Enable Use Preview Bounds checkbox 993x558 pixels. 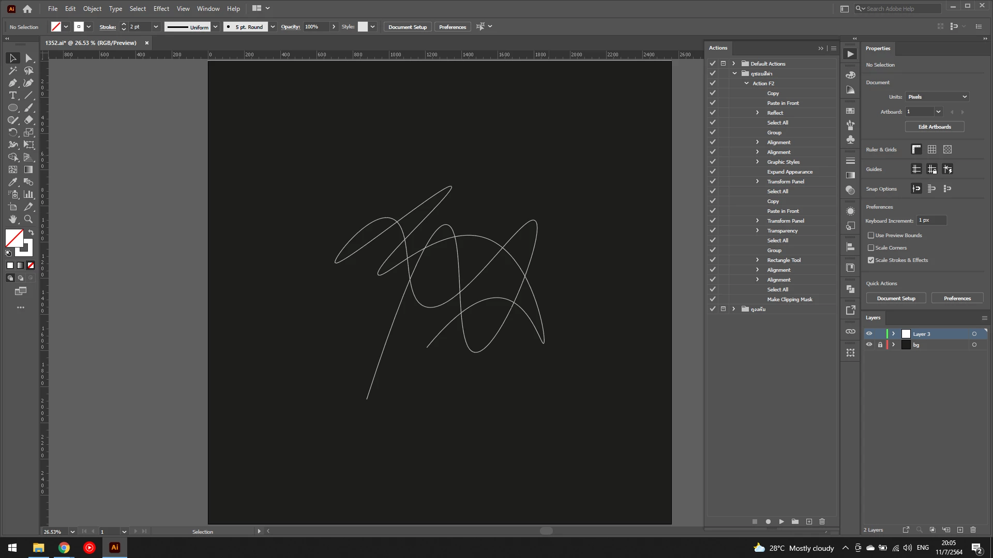tap(871, 236)
